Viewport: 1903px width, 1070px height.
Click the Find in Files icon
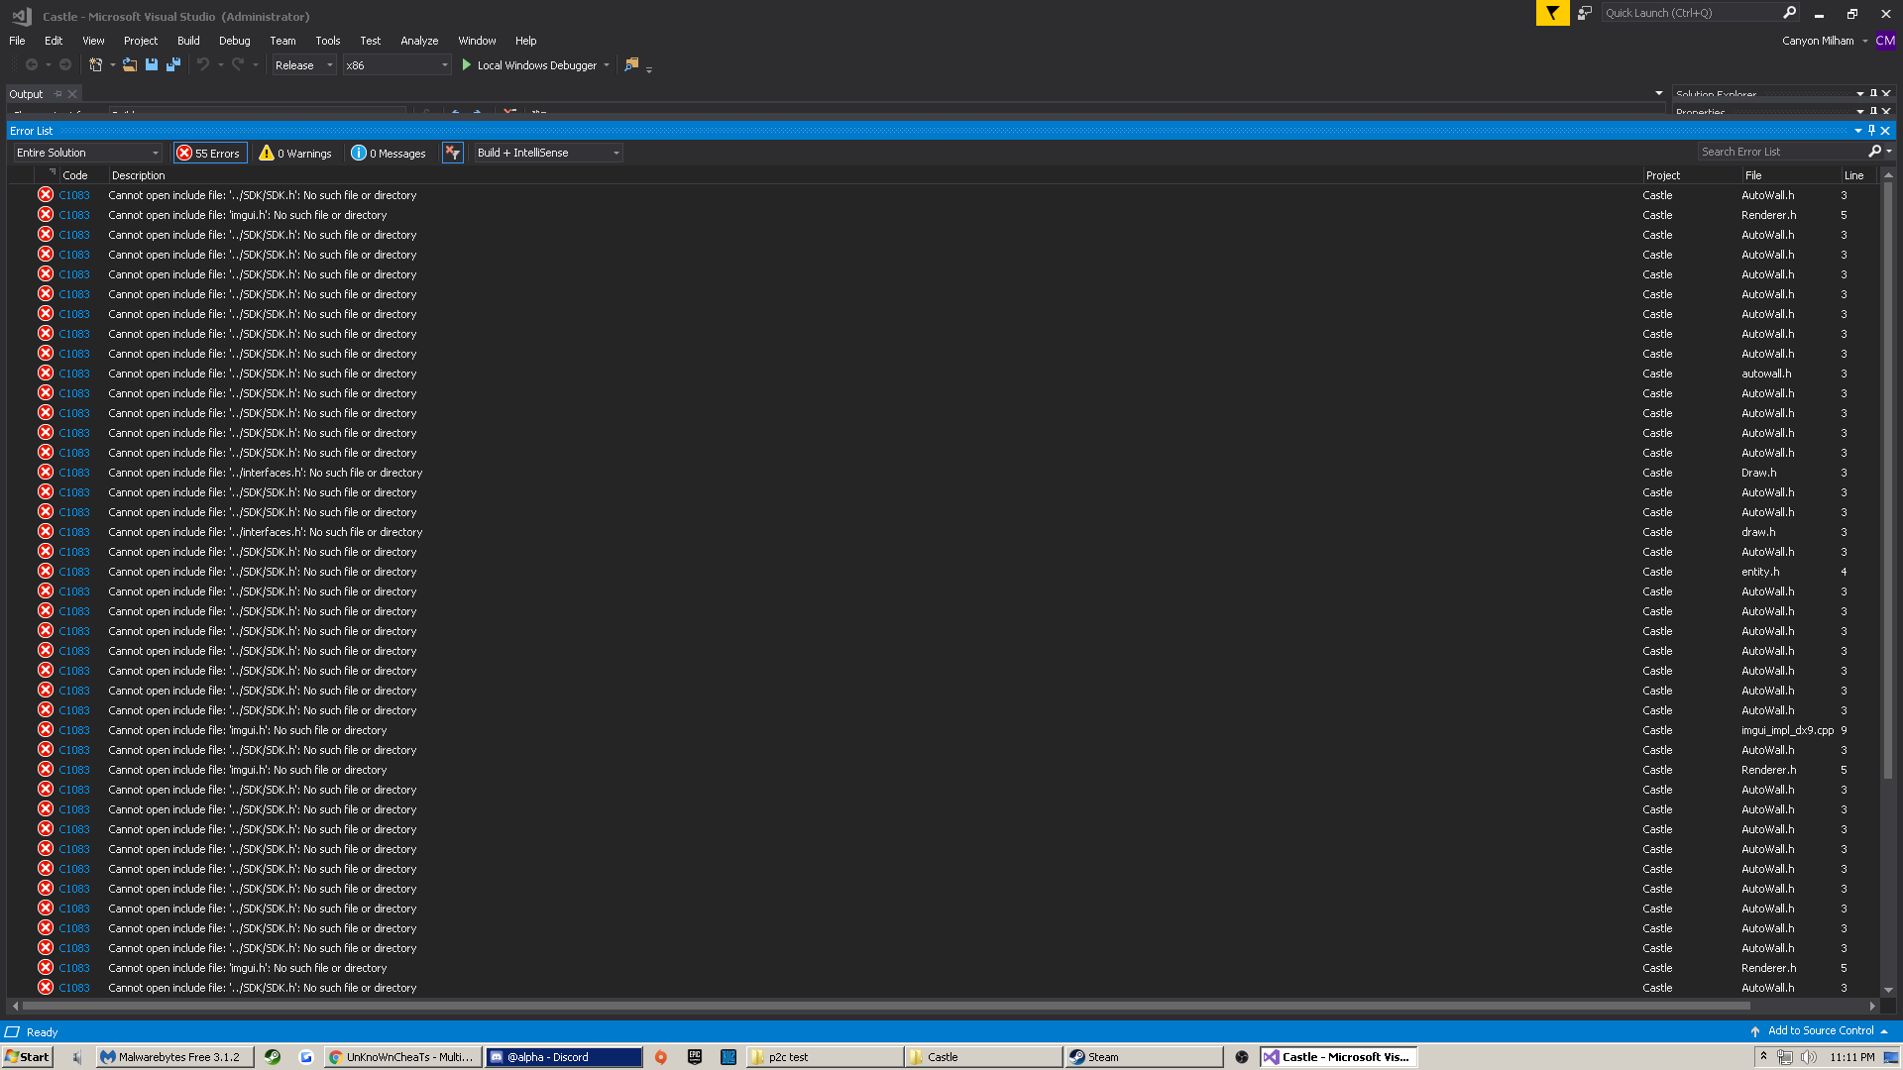(x=631, y=64)
